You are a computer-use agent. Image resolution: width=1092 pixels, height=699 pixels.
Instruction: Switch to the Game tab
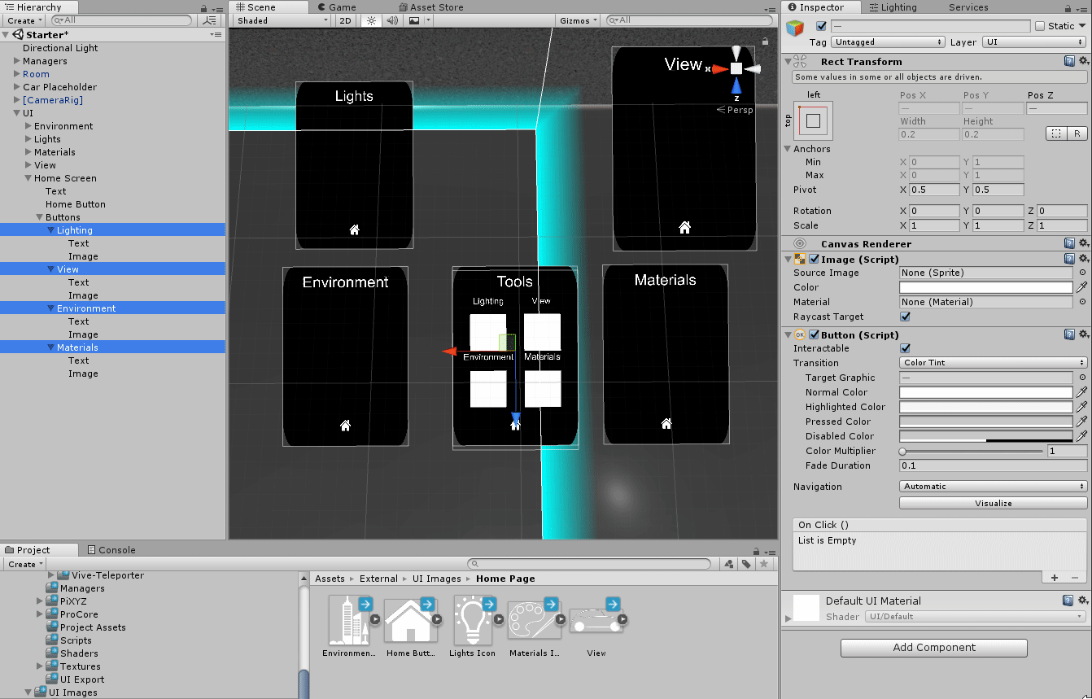(x=335, y=7)
